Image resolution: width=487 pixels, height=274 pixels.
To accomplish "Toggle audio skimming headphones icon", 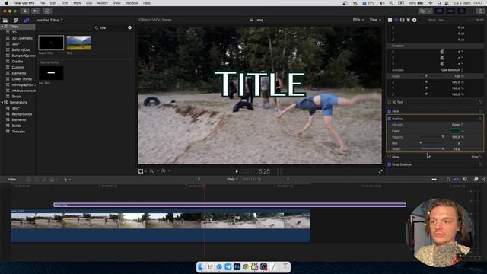I will pyautogui.click(x=448, y=180).
